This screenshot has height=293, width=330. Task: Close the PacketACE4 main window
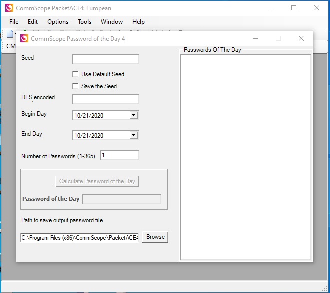(x=316, y=8)
